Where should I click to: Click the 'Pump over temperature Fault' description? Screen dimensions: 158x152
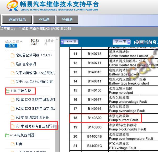click(x=131, y=139)
